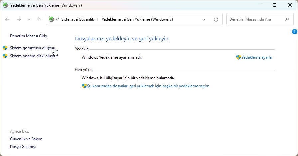
Task: Open Sistem ve Güvenlik breadcrumb
Action: tap(77, 19)
